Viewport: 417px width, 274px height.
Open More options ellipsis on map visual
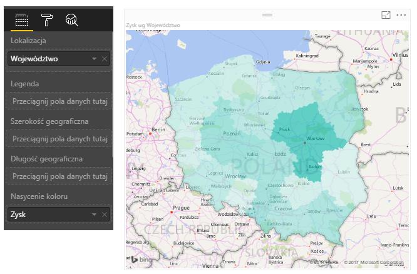point(401,14)
